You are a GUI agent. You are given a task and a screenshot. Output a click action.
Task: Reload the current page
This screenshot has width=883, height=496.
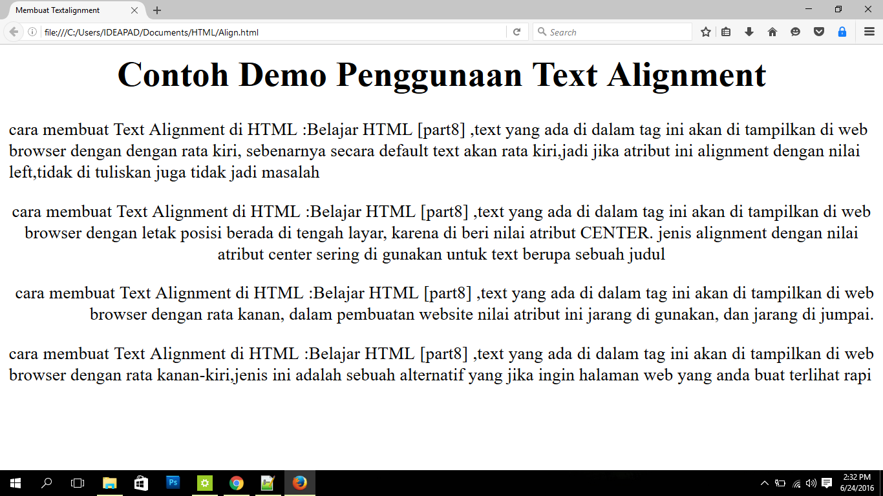pos(516,31)
